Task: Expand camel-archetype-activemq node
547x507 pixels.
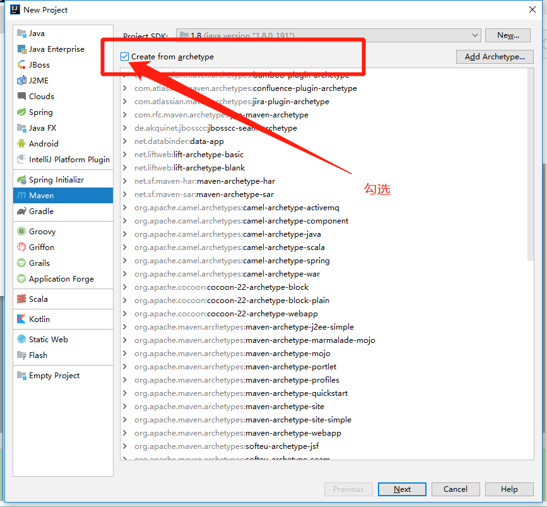Action: [124, 208]
